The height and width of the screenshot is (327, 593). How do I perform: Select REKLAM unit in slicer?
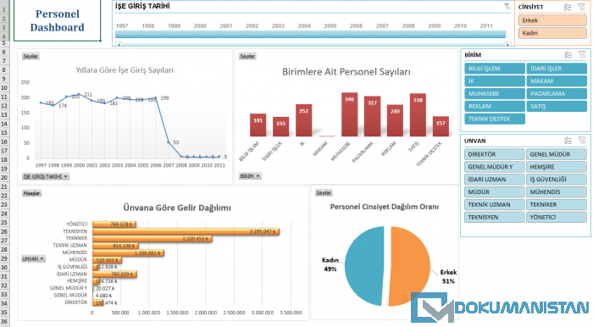tap(495, 106)
